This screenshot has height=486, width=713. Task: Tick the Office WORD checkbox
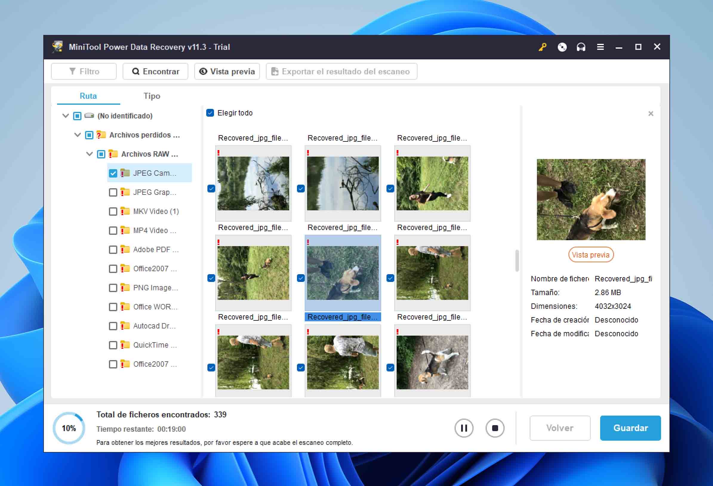pos(113,307)
